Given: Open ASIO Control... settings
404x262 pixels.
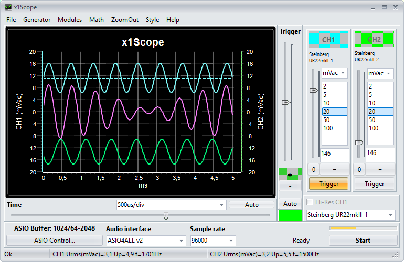Looking at the screenshot, I should pos(55,241).
